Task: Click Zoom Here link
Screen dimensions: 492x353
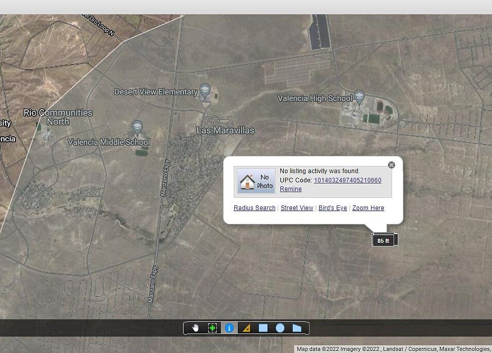Action: click(368, 207)
